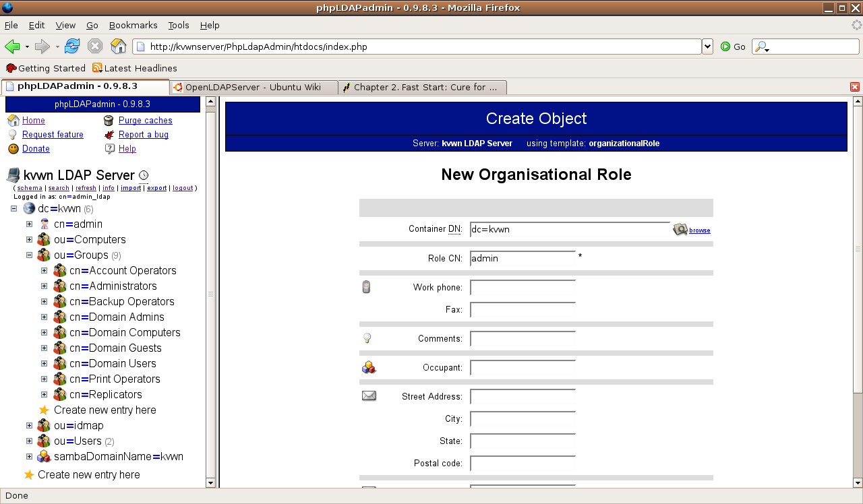The image size is (863, 504).
Task: Select the cn=Print Operators tree entry
Action: click(115, 379)
